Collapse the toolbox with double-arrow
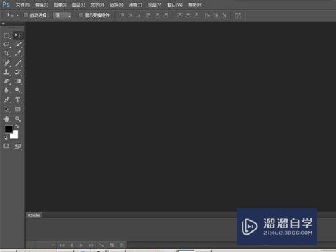The height and width of the screenshot is (252, 336). click(3, 24)
